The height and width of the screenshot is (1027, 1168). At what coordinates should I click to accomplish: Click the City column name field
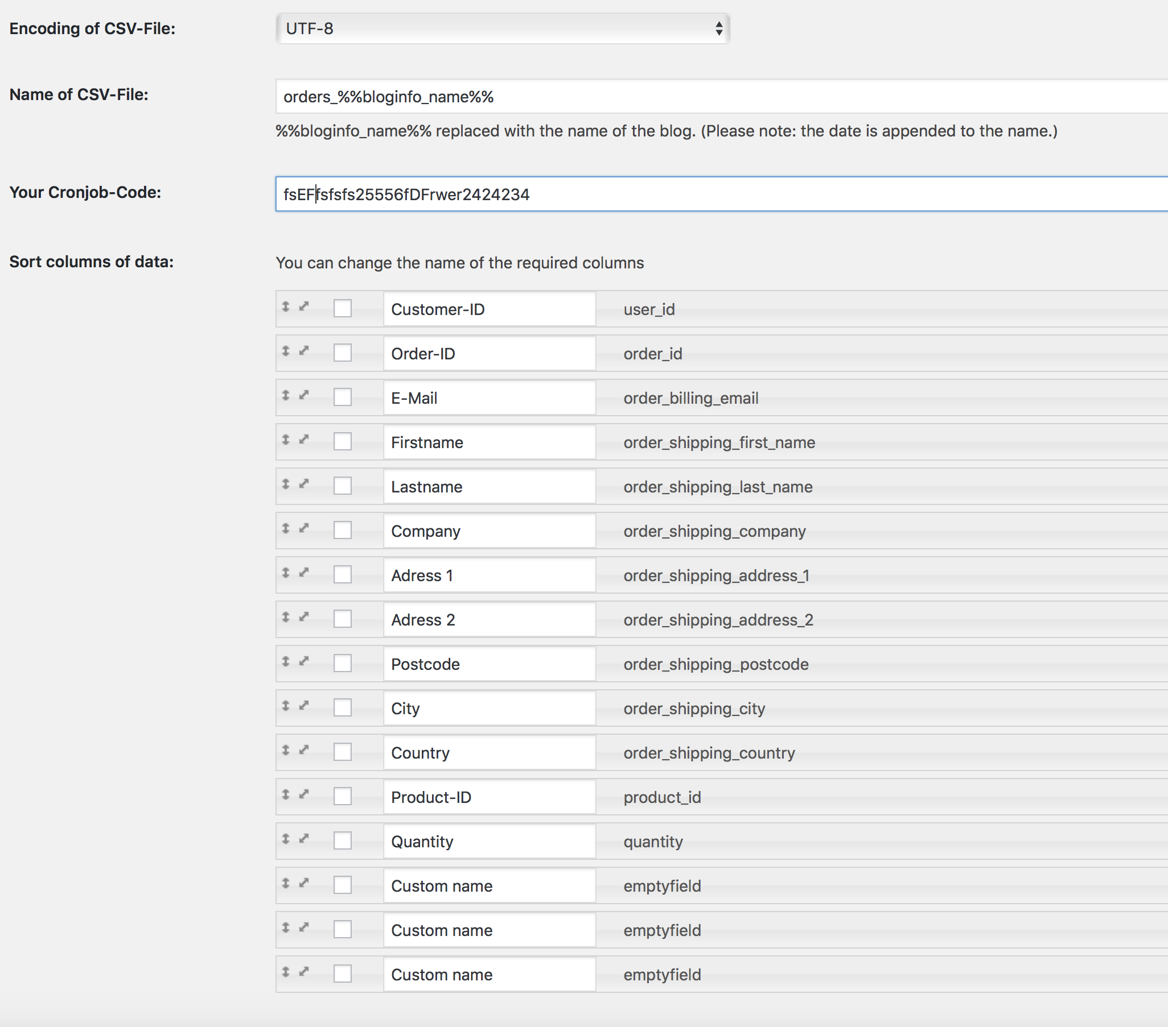tap(490, 708)
